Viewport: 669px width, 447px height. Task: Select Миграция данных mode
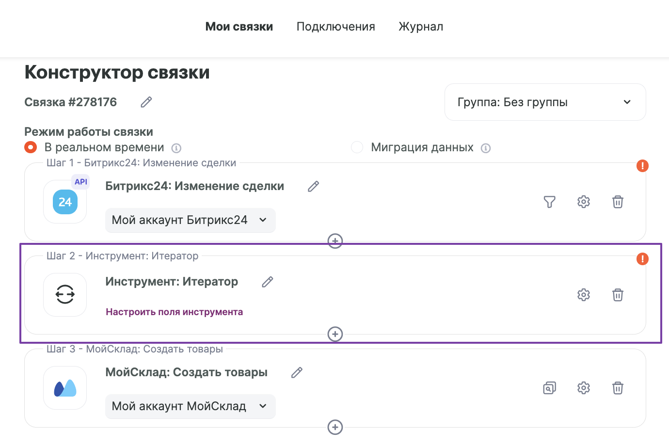357,147
